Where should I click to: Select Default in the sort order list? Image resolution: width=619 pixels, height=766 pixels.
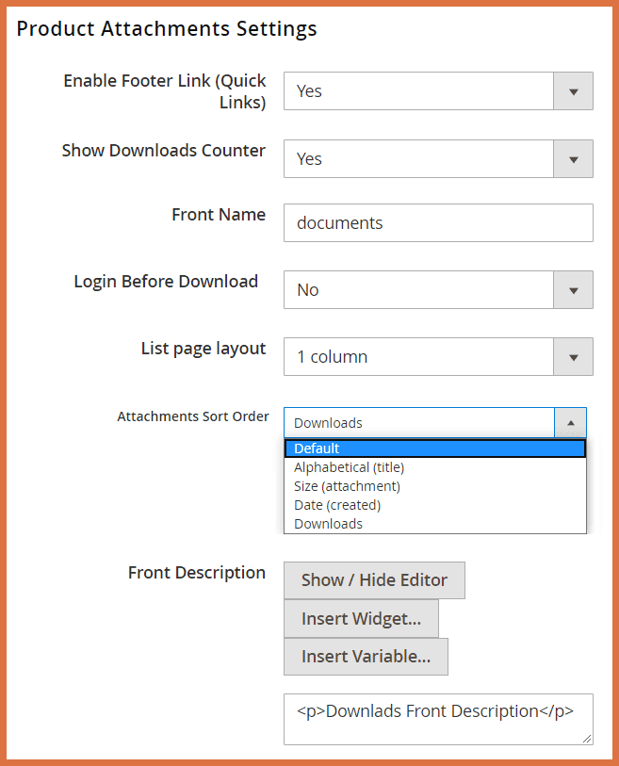(x=377, y=448)
